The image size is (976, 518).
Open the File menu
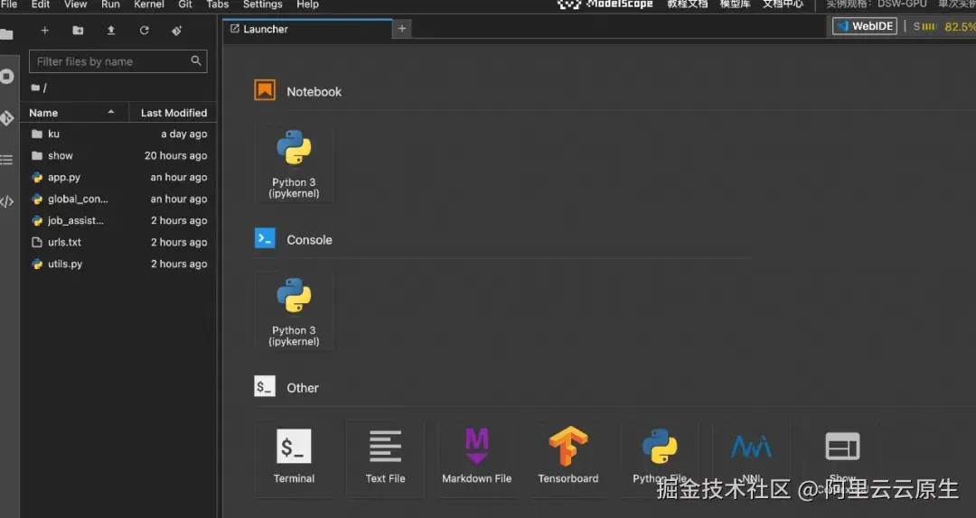point(9,5)
